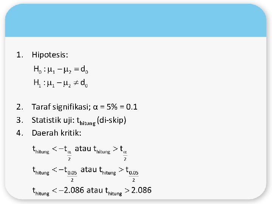This screenshot has height=204, width=272.
Task: Click 'atau' in the 2.086 inequality line
Action: pyautogui.click(x=94, y=190)
